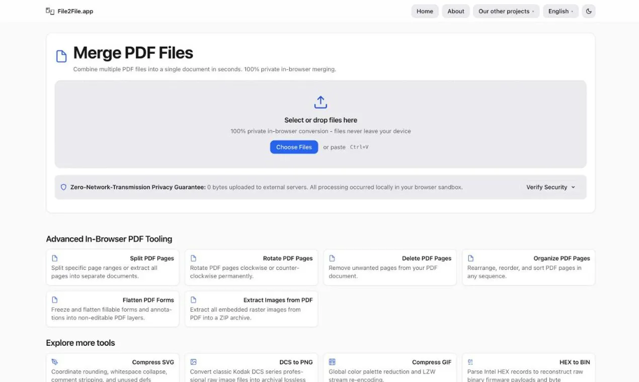Viewport: 639px width, 382px height.
Task: Click the 'Advanced In-Browser PDF Tooling' heading
Action: (x=109, y=239)
